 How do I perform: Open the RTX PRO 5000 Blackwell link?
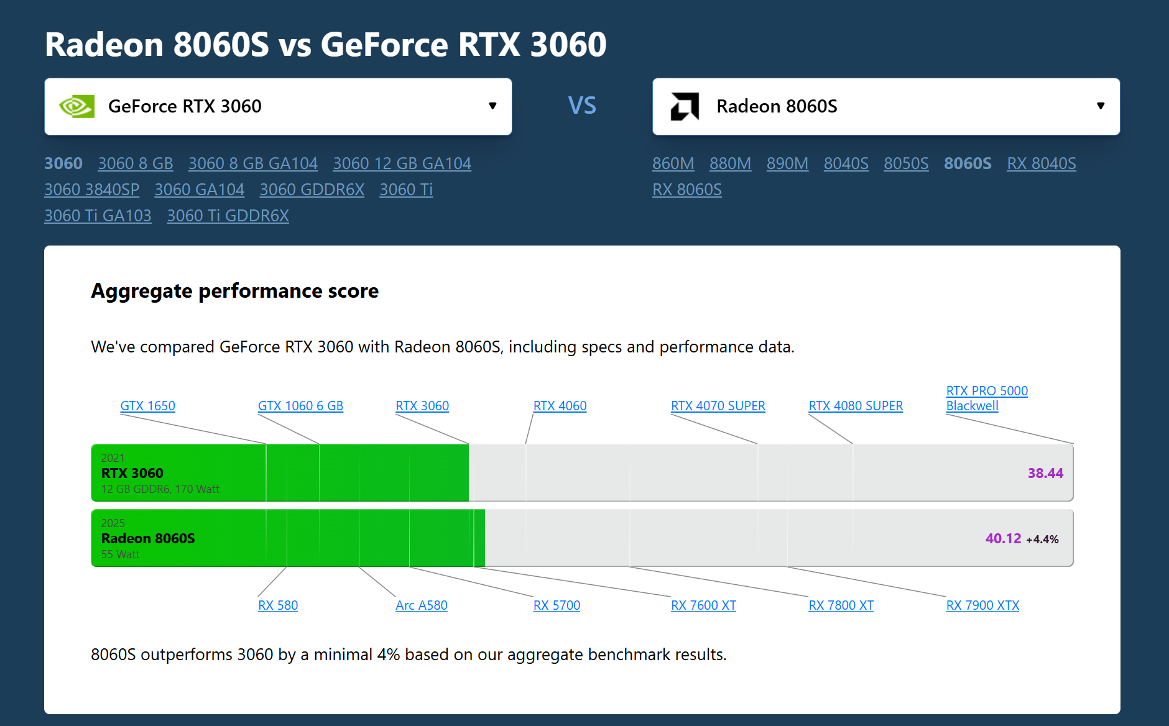[987, 398]
